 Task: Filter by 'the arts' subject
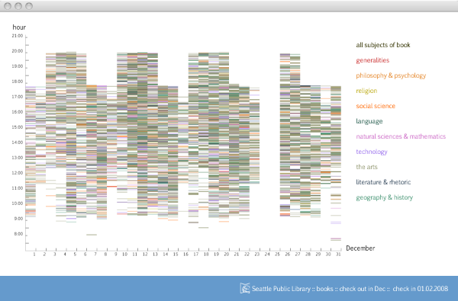(x=366, y=167)
